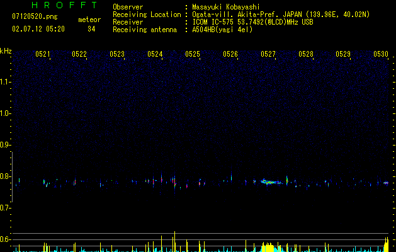Click the 0528 time marker
This screenshot has width=396, height=252.
coord(306,54)
